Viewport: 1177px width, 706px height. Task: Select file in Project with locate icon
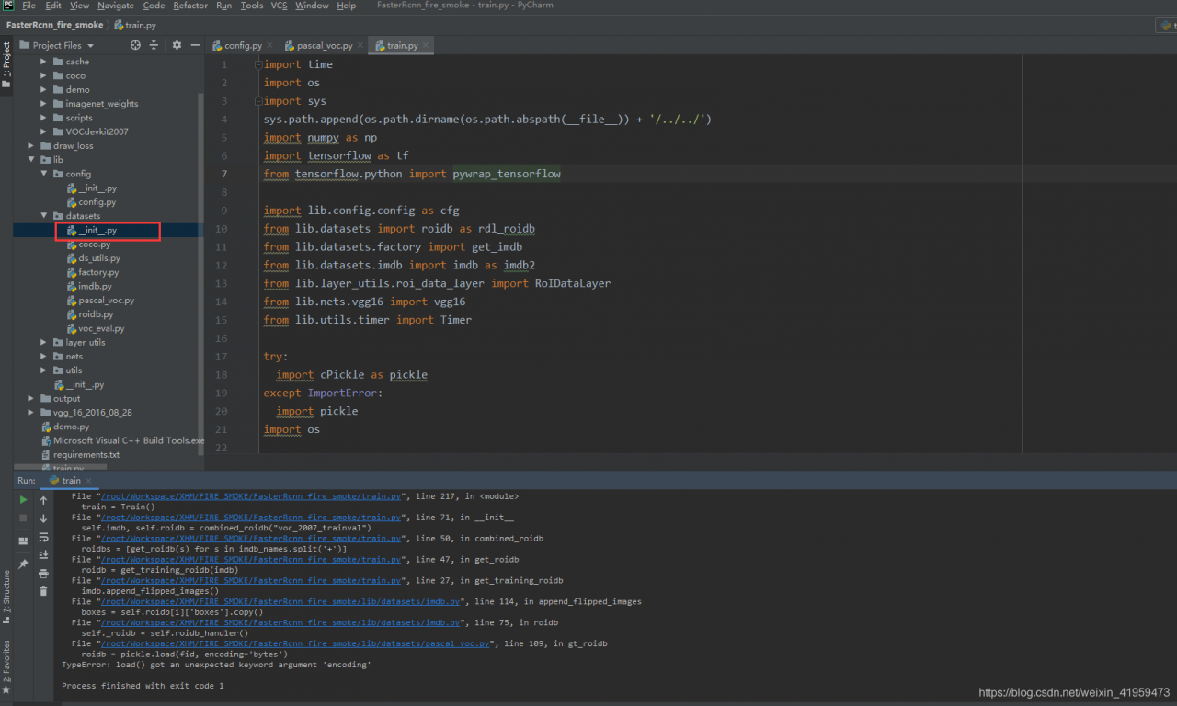pyautogui.click(x=136, y=45)
